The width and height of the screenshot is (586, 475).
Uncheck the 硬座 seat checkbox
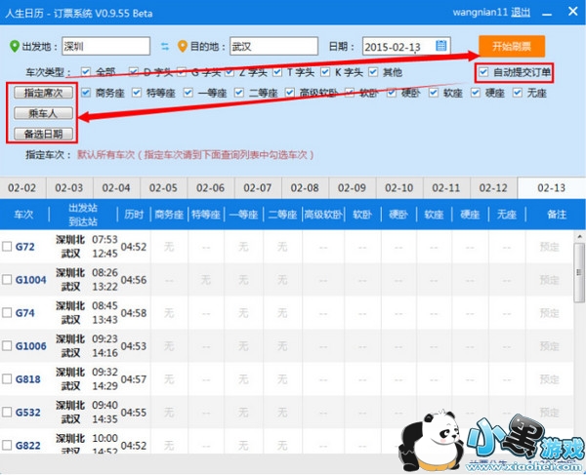coord(476,93)
